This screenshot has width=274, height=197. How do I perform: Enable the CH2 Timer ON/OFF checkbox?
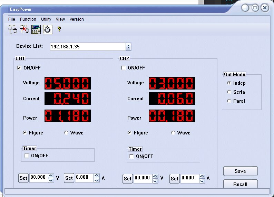[x=131, y=156]
